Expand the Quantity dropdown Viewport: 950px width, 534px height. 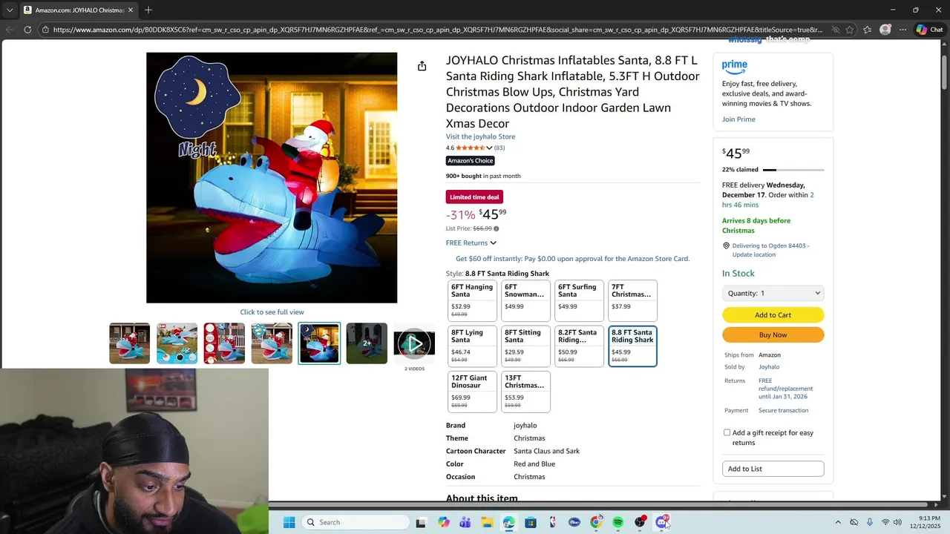coord(773,293)
